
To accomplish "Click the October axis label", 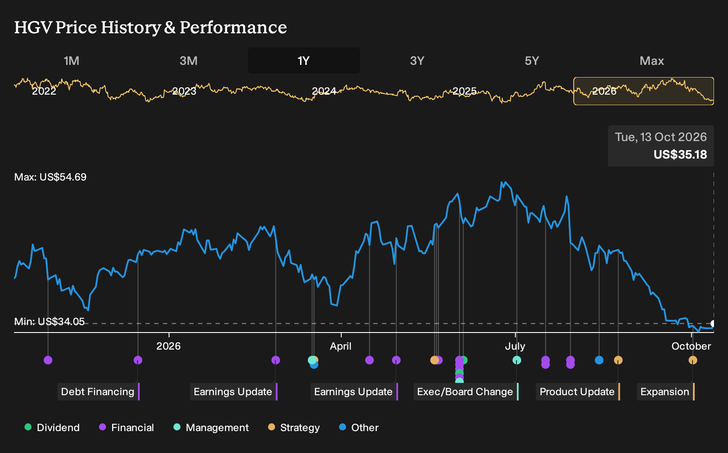I will coord(691,346).
